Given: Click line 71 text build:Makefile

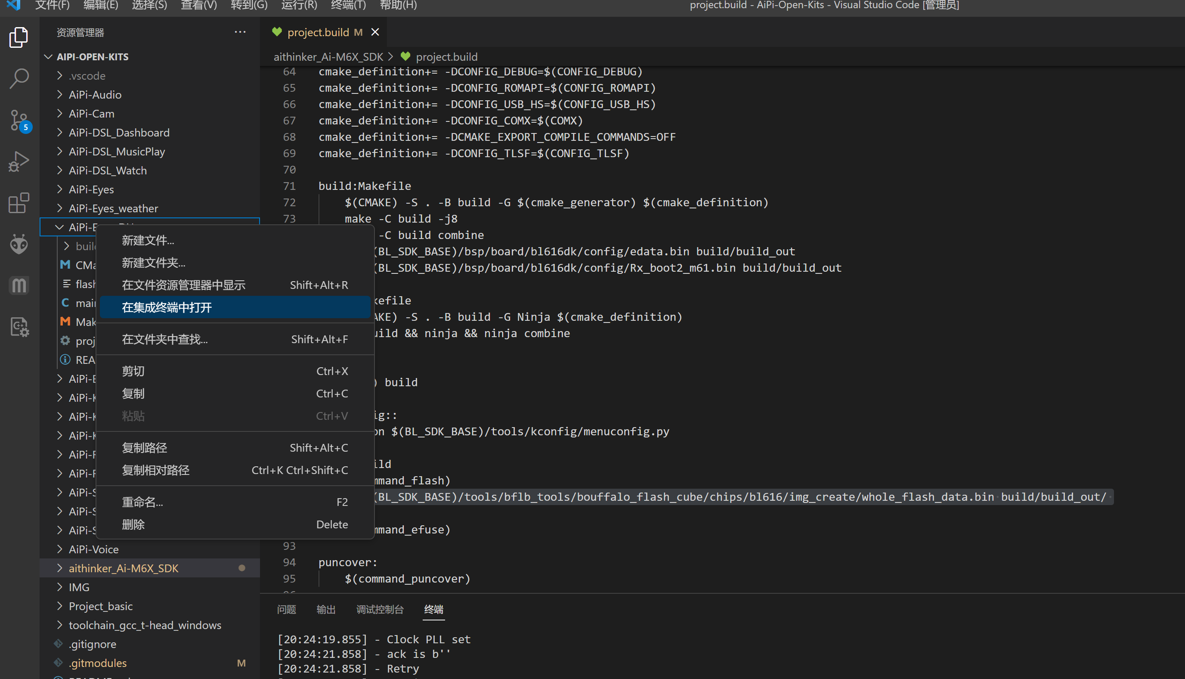Looking at the screenshot, I should coord(365,186).
